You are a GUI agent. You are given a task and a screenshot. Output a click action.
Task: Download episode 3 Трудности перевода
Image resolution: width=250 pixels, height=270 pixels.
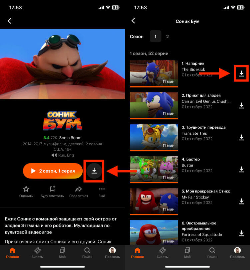tap(241, 137)
